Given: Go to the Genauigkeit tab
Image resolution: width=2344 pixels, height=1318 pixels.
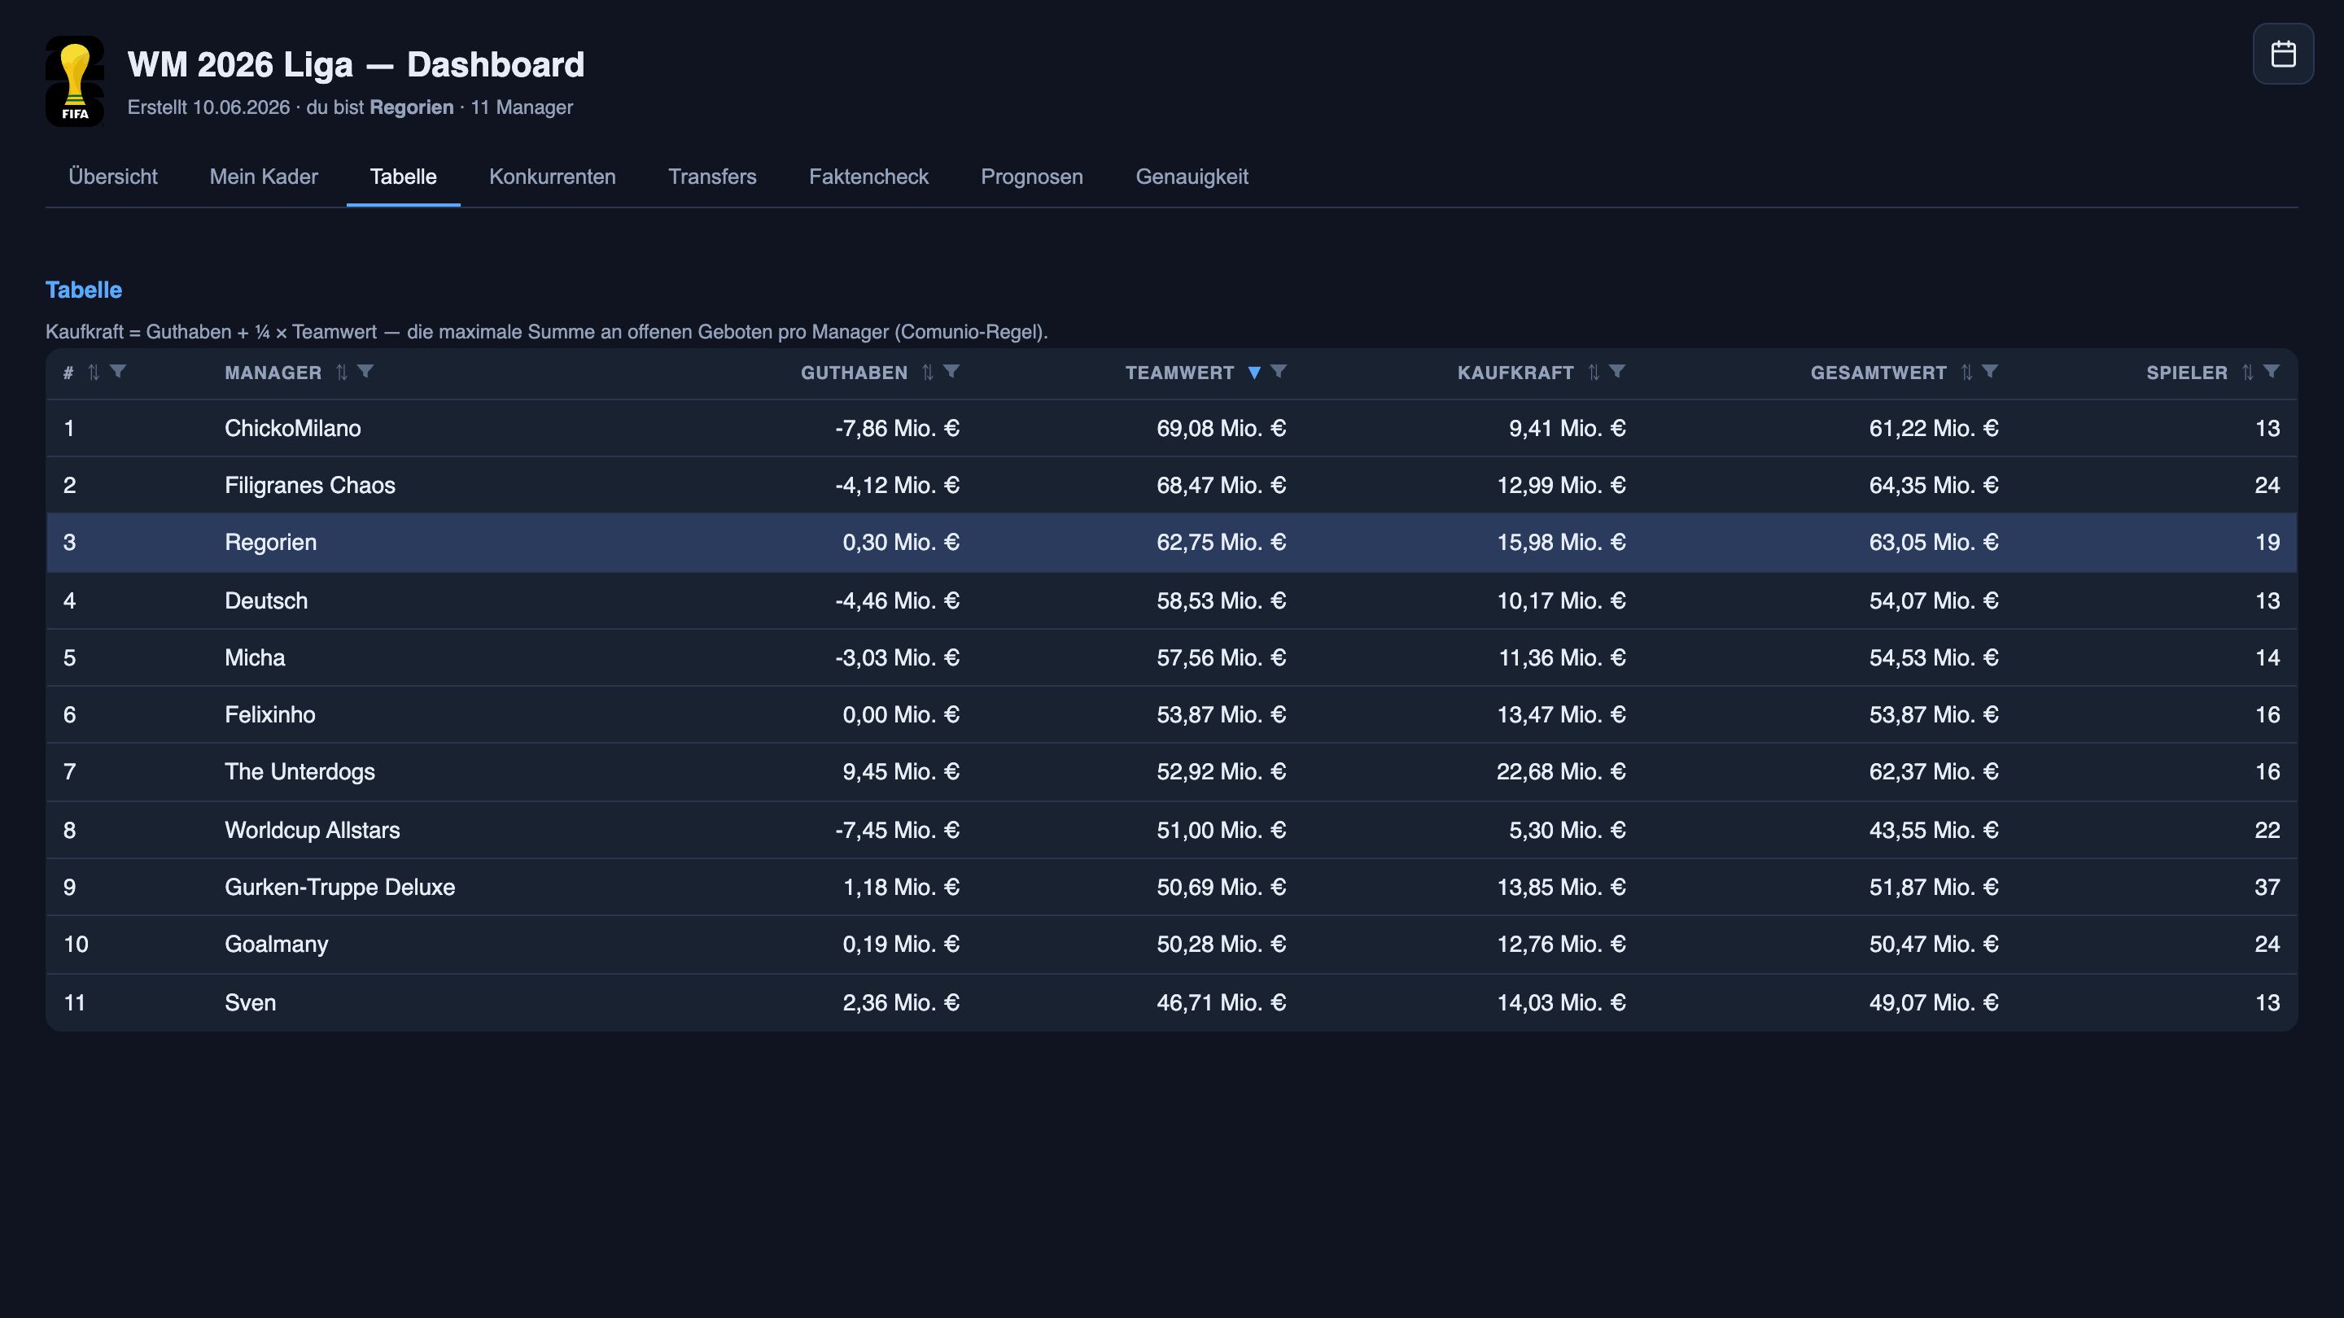Looking at the screenshot, I should pos(1191,177).
